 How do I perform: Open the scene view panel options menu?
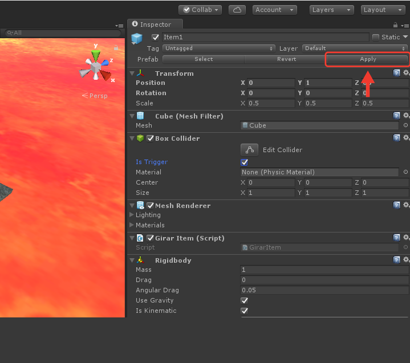pyautogui.click(x=119, y=26)
